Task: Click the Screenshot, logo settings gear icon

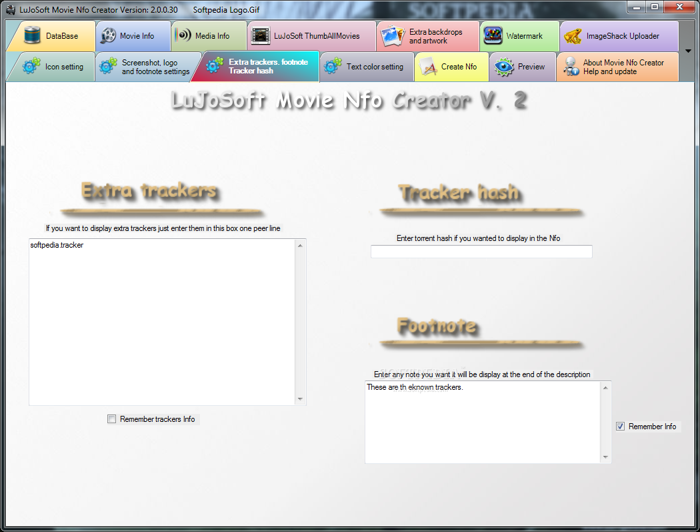Action: point(108,66)
